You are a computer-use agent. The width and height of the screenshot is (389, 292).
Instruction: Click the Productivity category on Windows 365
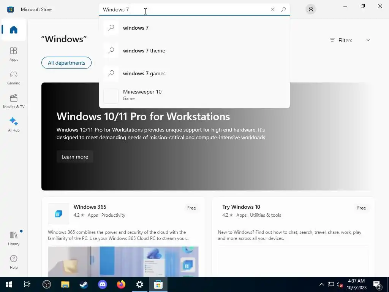[x=113, y=215]
